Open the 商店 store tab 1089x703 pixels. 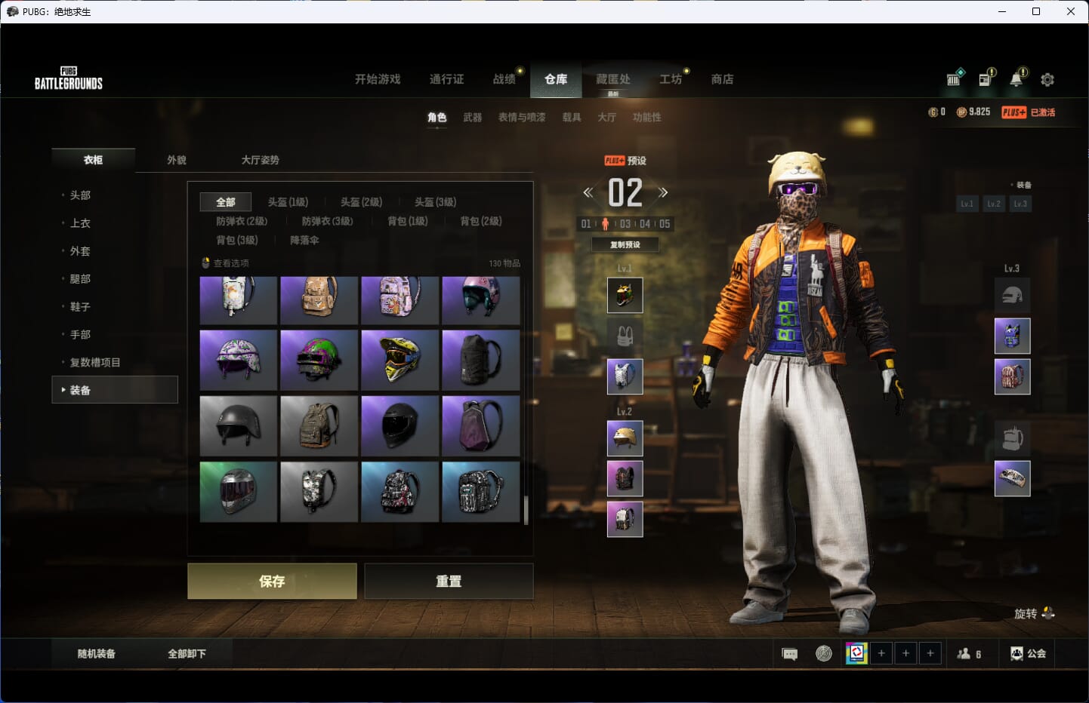(722, 79)
